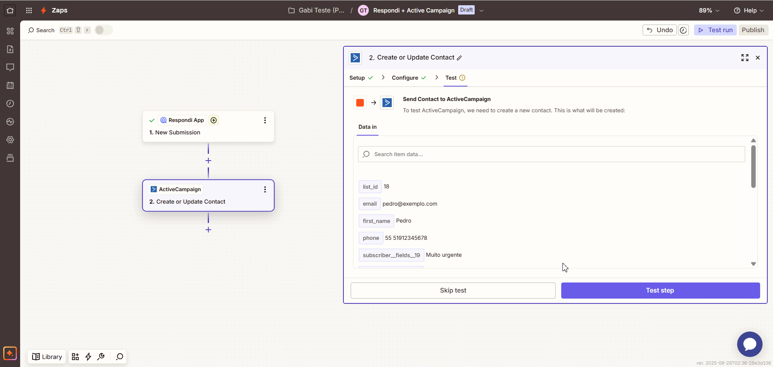Image resolution: width=773 pixels, height=367 pixels.
Task: Click the Respondi + Active Campaign title
Action: (x=413, y=10)
